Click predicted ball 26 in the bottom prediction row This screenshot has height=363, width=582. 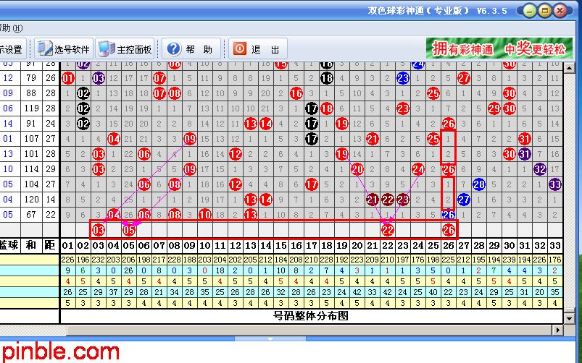449,230
